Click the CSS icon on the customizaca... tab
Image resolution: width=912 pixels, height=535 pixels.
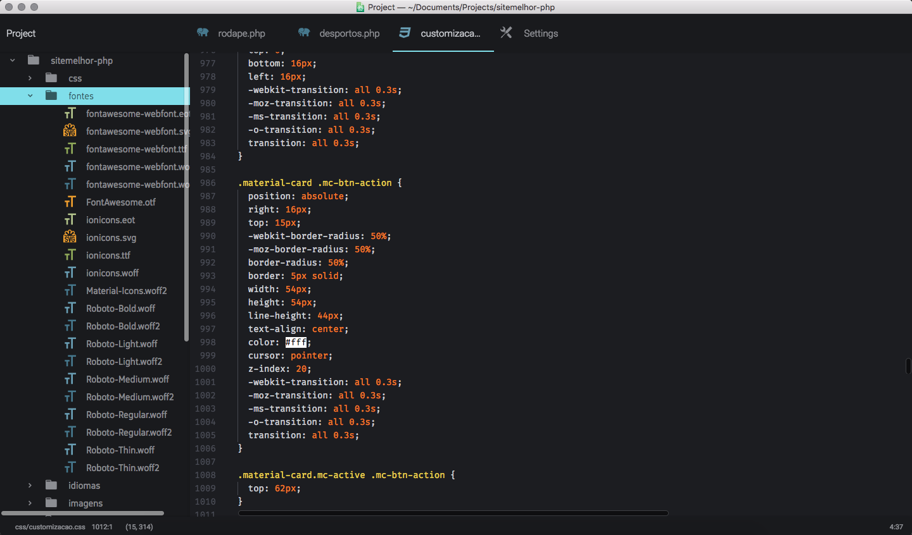pos(403,33)
